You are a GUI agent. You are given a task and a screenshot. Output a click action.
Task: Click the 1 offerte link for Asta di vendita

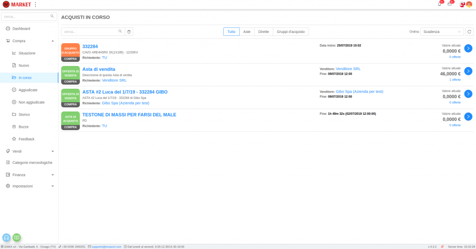455,79
